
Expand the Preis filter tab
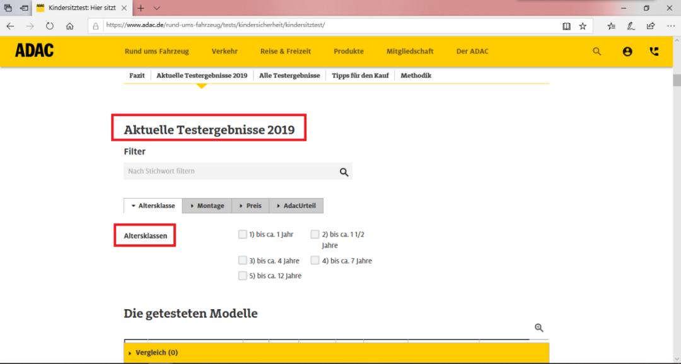tap(250, 206)
